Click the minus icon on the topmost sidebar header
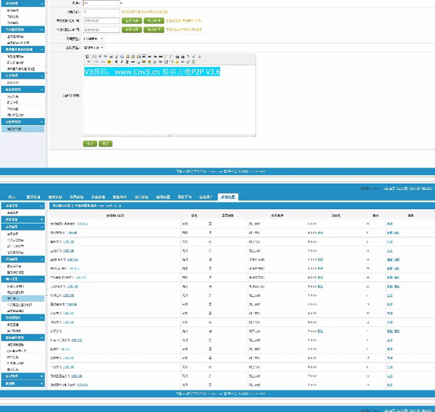This screenshot has height=412, width=435. click(41, 3)
